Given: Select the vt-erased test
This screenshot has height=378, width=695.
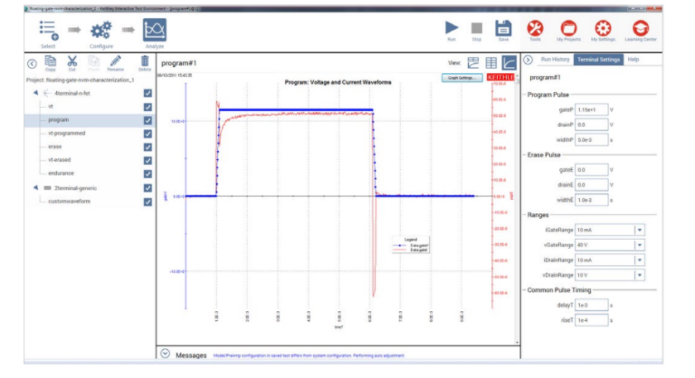Looking at the screenshot, I should (x=60, y=159).
